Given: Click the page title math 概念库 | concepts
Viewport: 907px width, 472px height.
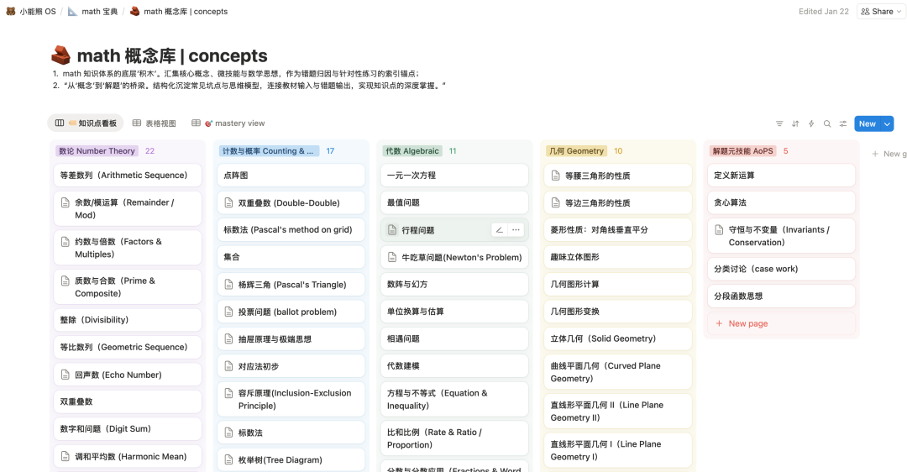Looking at the screenshot, I should click(172, 55).
